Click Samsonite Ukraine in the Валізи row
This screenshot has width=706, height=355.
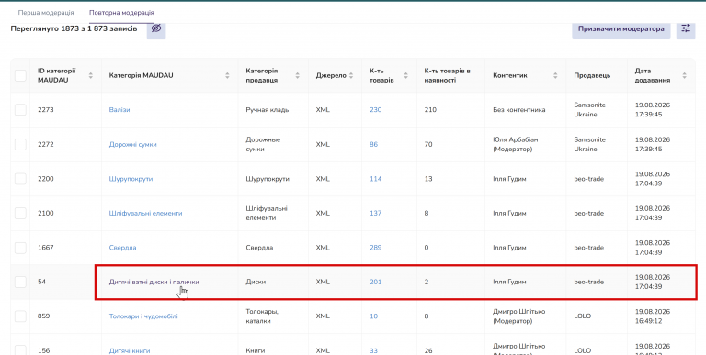(590, 110)
